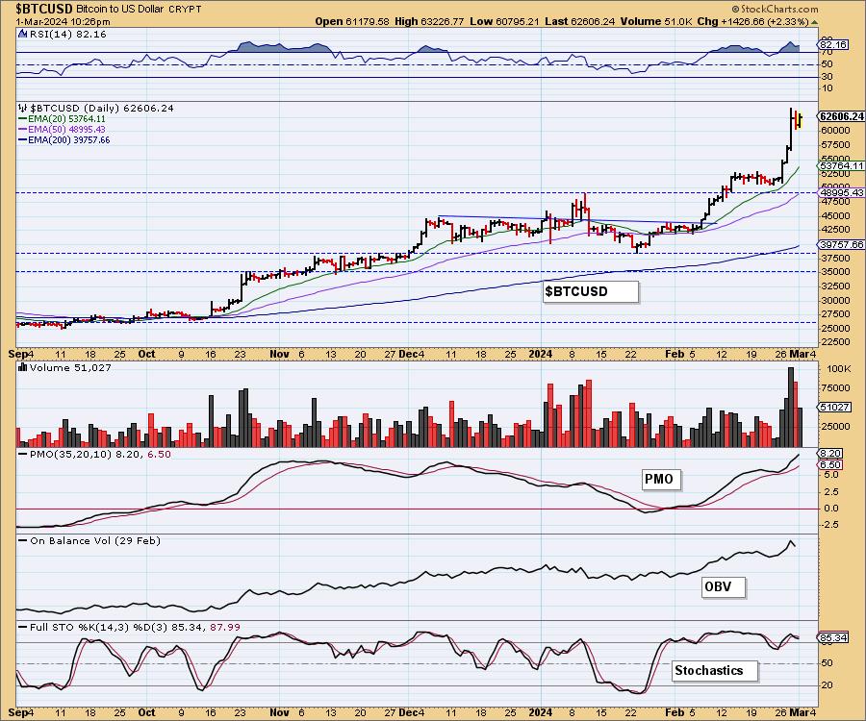Click the latest yellow-highlighted price candle
This screenshot has height=721, width=866.
[x=801, y=119]
